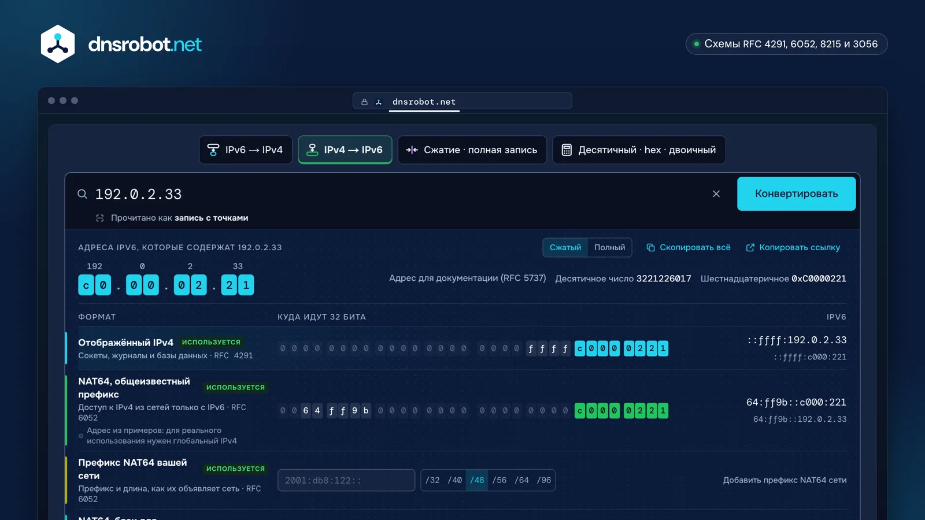
Task: Click the site favicon beside dnsrobot.net URL
Action: click(x=379, y=102)
